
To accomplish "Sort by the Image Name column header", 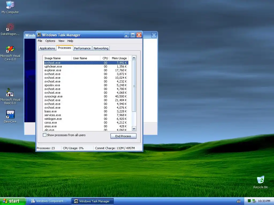I will point(57,58).
